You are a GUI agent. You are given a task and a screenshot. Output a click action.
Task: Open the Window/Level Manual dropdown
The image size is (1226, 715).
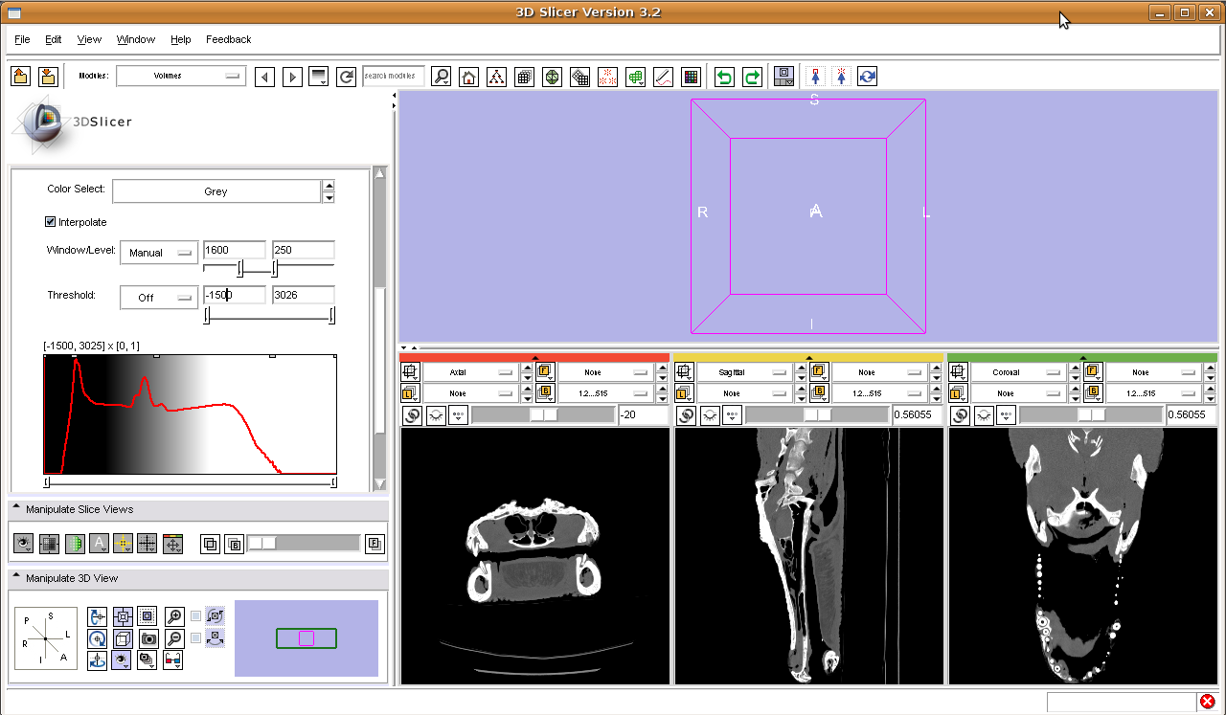pyautogui.click(x=159, y=253)
